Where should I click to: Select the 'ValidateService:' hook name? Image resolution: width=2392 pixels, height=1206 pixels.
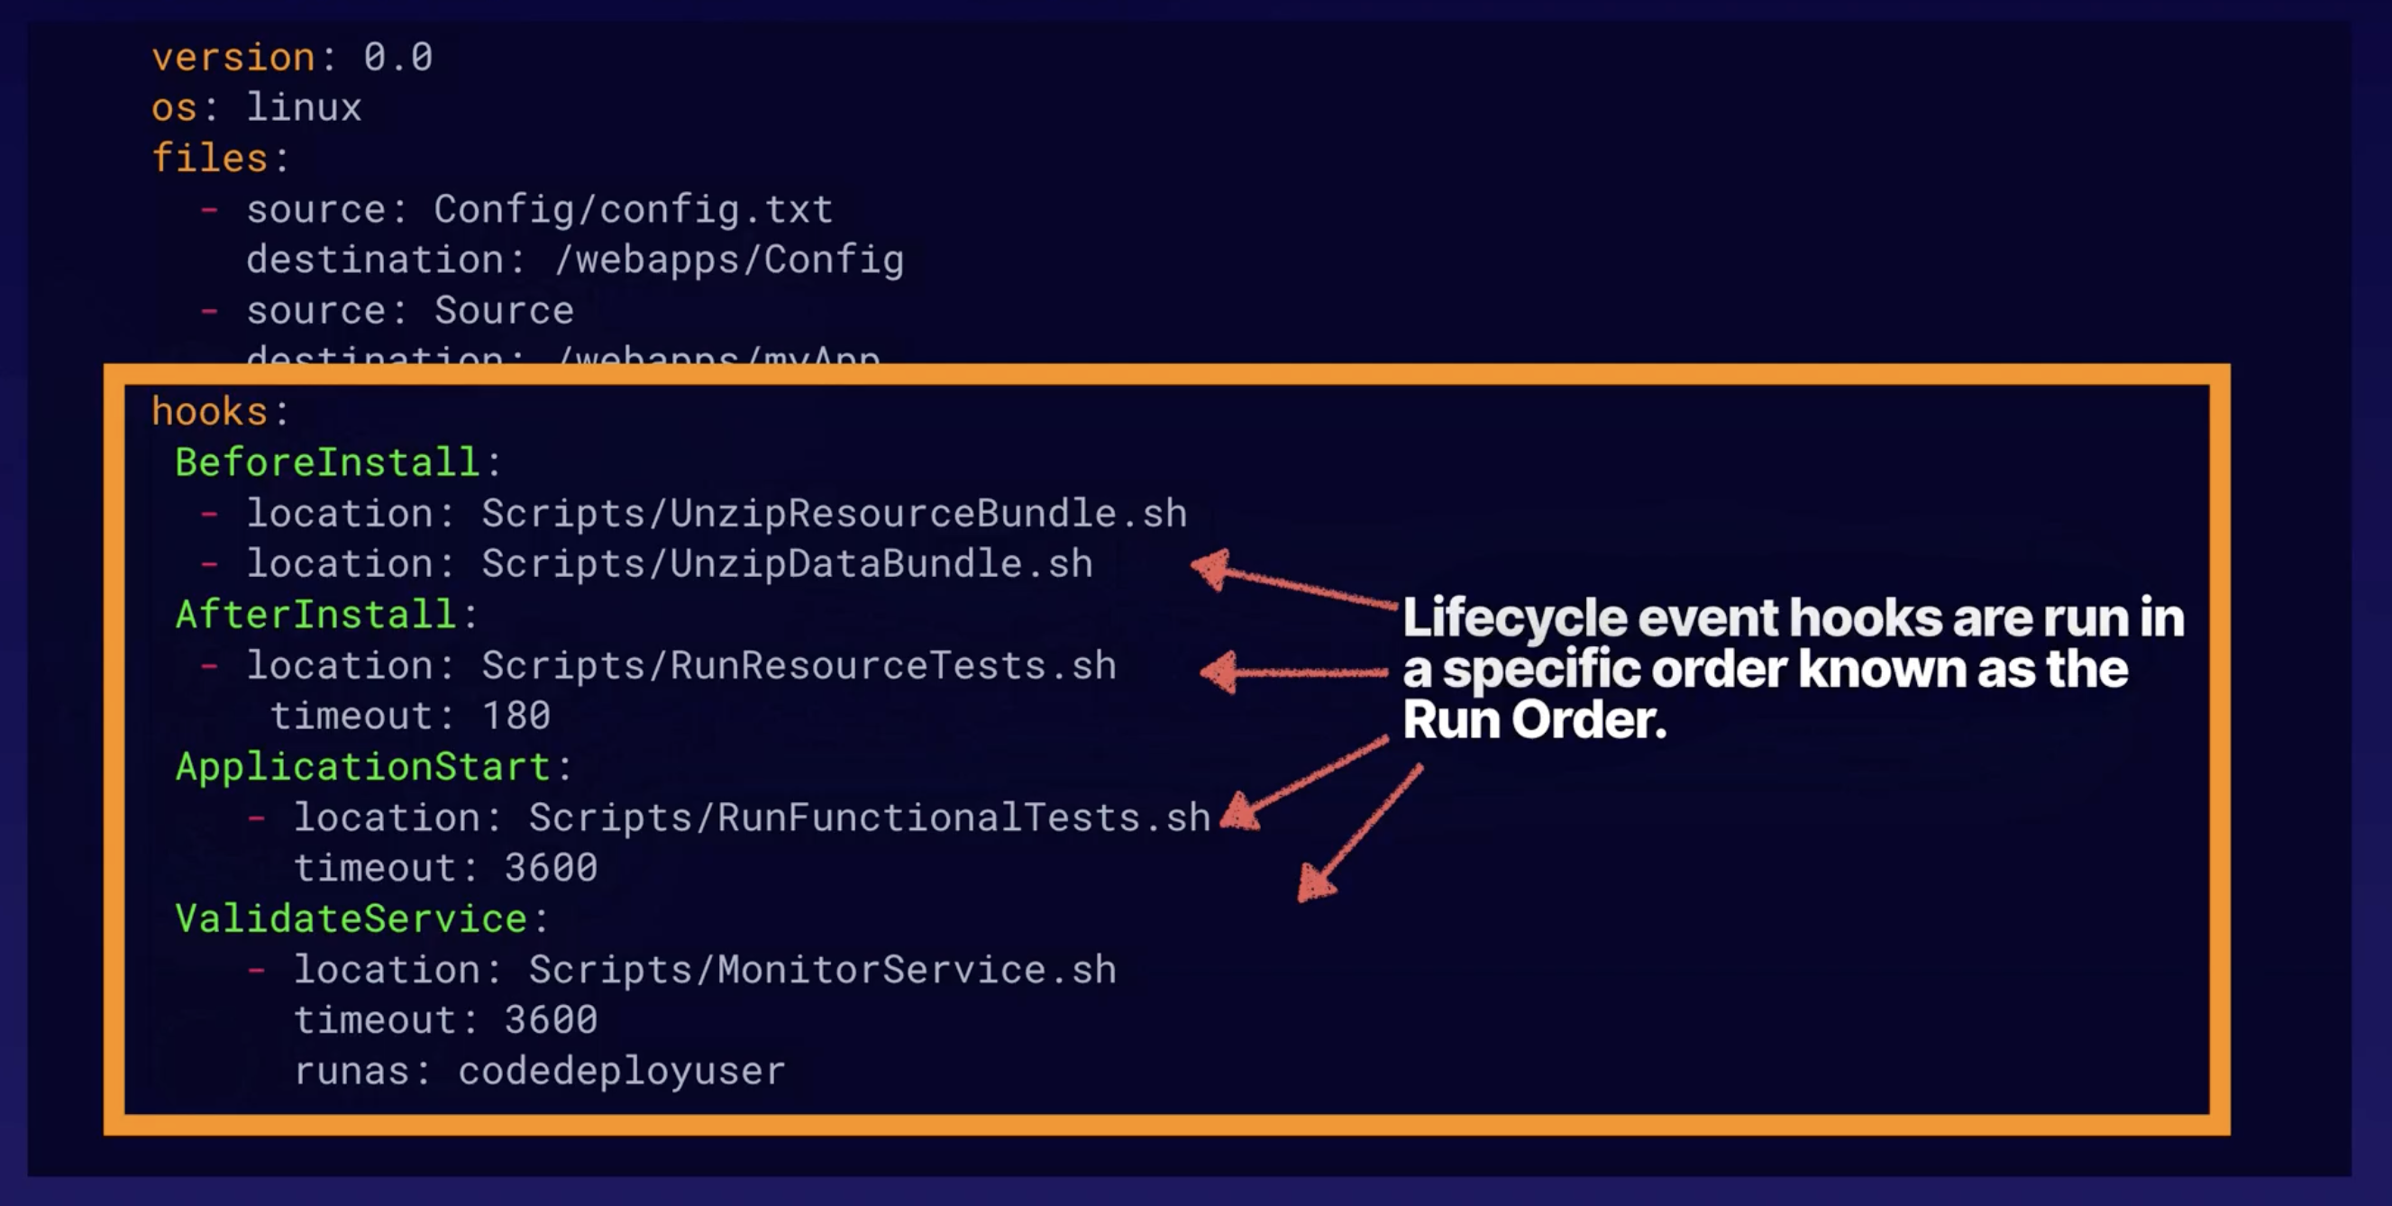pos(362,919)
